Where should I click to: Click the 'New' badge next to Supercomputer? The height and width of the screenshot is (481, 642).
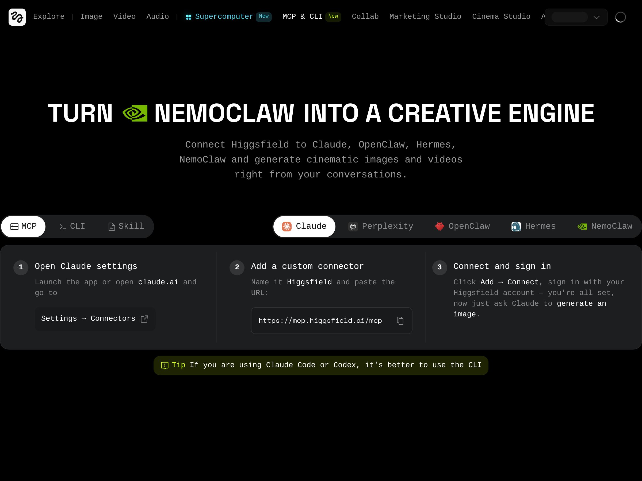[263, 17]
